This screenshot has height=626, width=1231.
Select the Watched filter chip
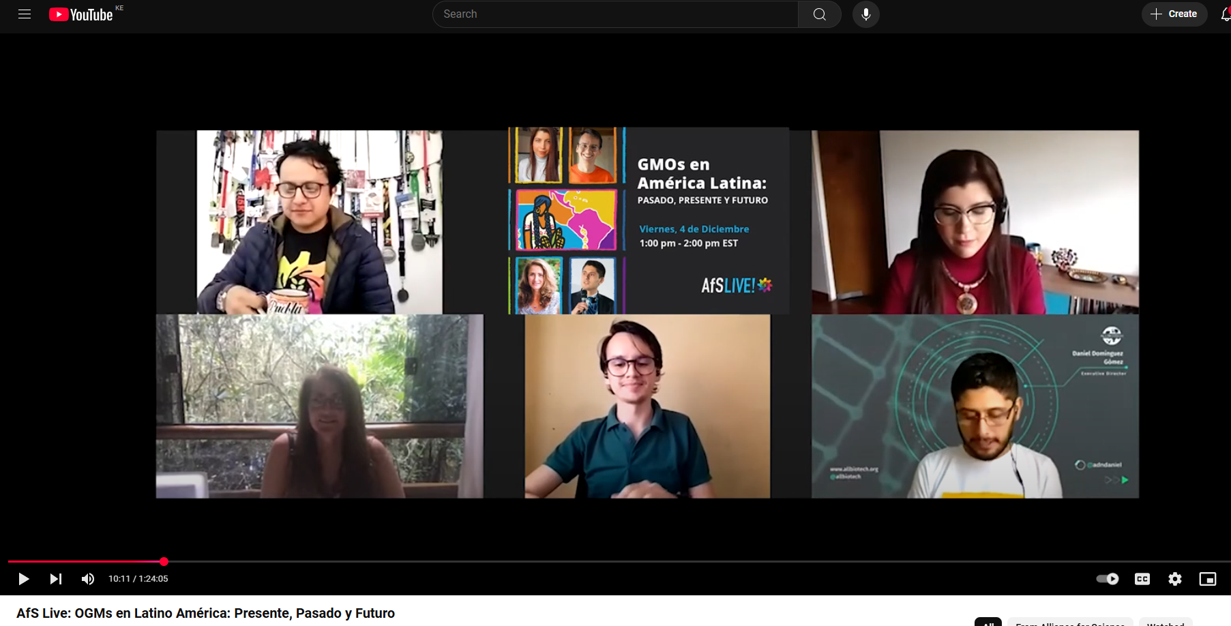(1166, 623)
